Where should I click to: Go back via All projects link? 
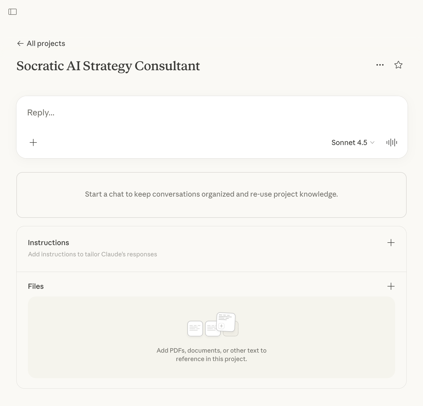(x=46, y=43)
